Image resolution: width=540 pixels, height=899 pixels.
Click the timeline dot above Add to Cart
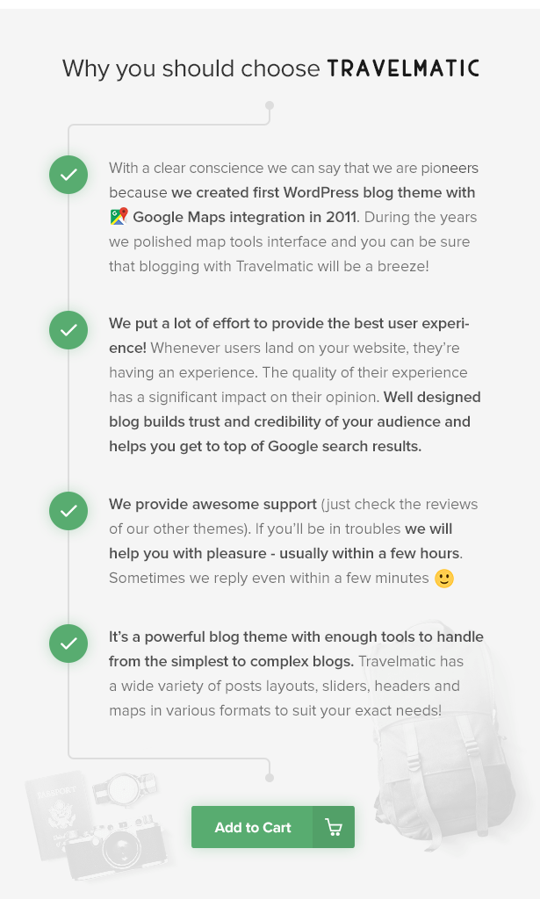point(270,778)
